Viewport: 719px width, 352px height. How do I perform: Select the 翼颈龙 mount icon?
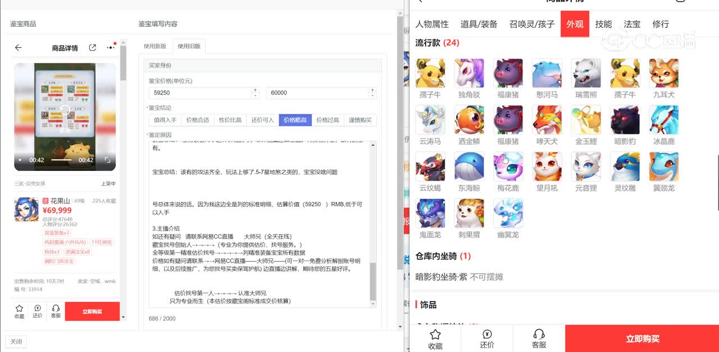point(664,166)
